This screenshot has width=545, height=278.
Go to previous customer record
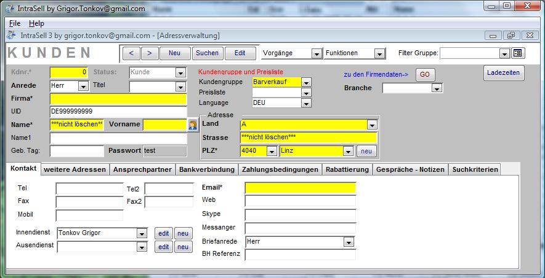coord(131,53)
